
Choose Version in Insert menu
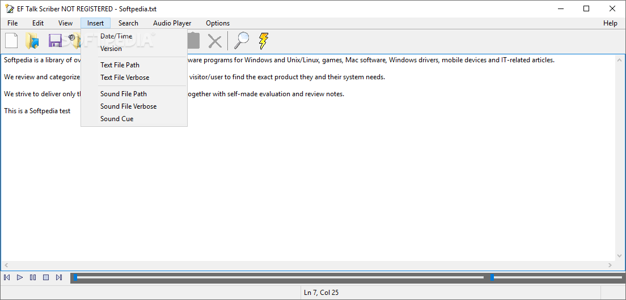(134, 49)
